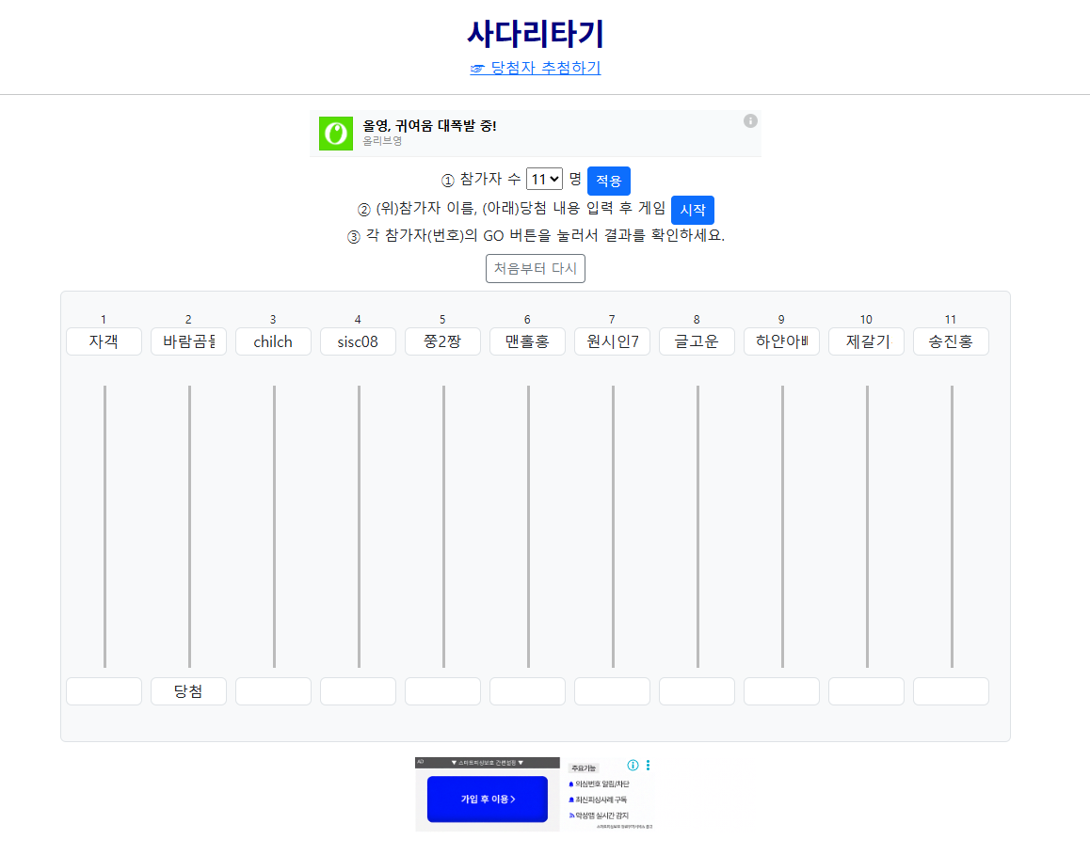Click the bottom ad info circle icon
Image resolution: width=1090 pixels, height=855 pixels.
click(633, 765)
